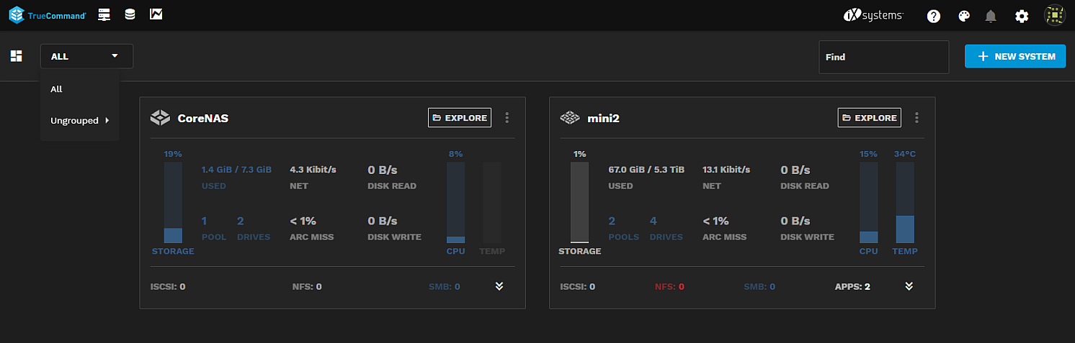Screen dimensions: 1075x343
Task: Open mini2 three-dot options menu
Action: pyautogui.click(x=916, y=118)
